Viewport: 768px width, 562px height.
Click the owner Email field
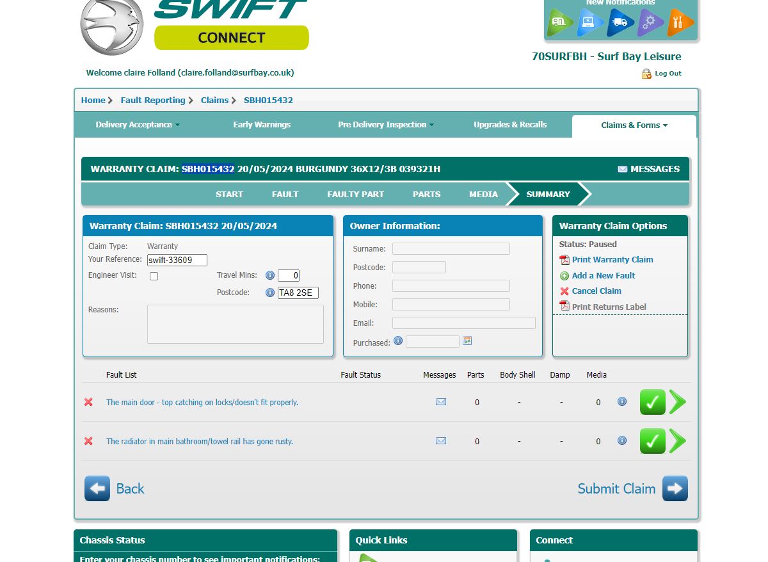[x=464, y=323]
